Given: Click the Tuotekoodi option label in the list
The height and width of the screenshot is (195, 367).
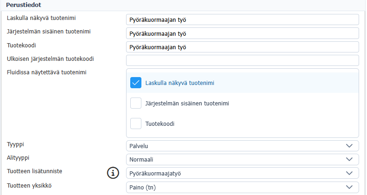Looking at the screenshot, I should pyautogui.click(x=160, y=124).
